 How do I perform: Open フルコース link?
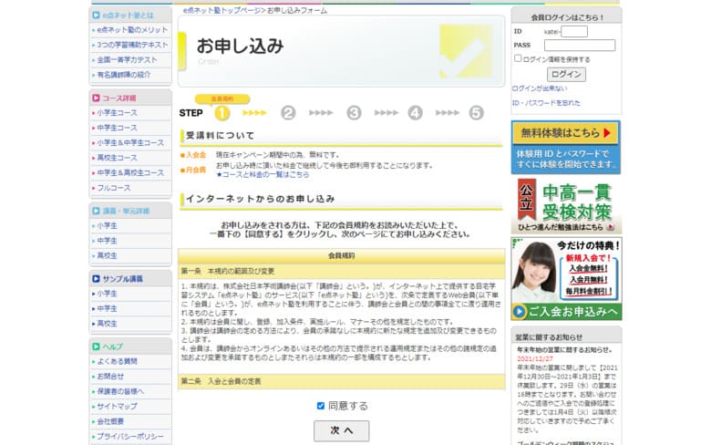[x=113, y=188]
